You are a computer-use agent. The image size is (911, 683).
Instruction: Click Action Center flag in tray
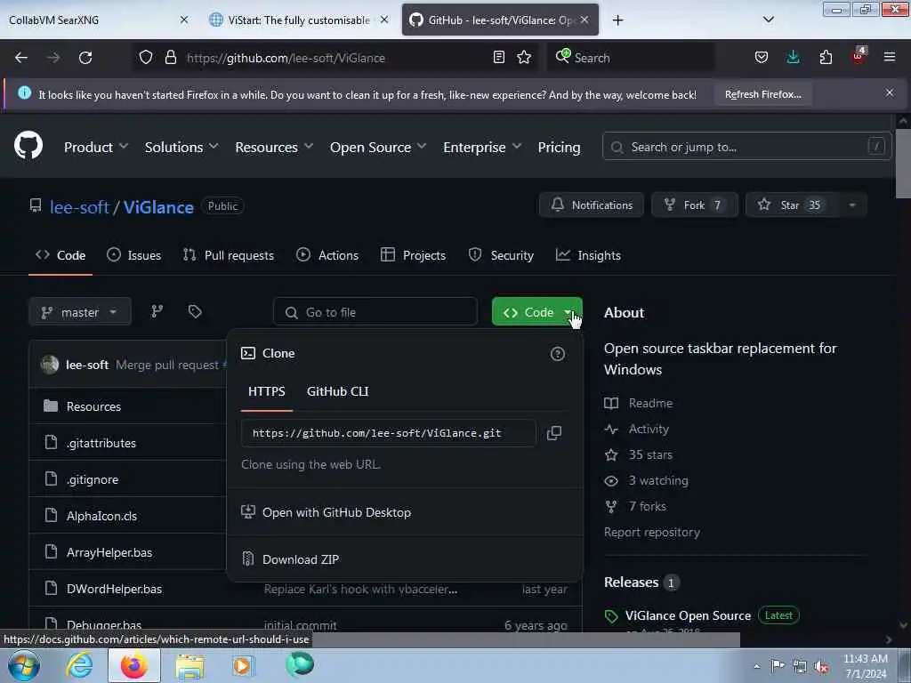pos(778,666)
